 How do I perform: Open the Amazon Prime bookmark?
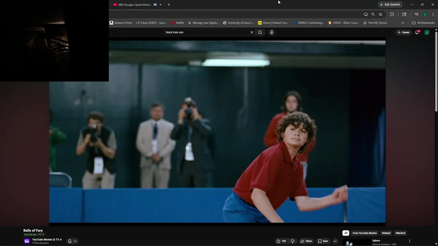coord(121,23)
